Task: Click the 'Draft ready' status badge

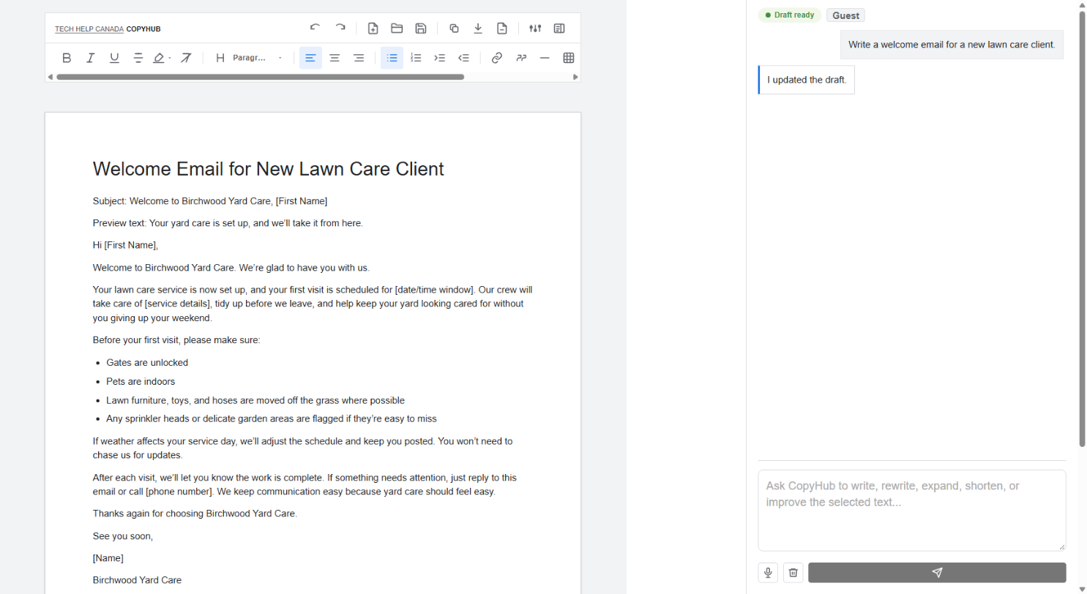Action: pyautogui.click(x=790, y=15)
